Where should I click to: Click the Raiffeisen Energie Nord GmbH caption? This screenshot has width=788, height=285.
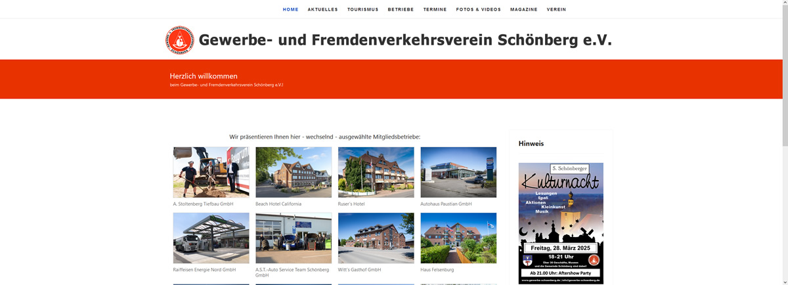point(204,270)
